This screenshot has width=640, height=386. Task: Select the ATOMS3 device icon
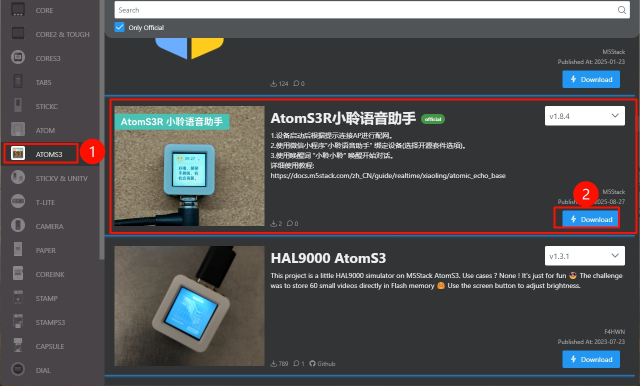pos(18,154)
